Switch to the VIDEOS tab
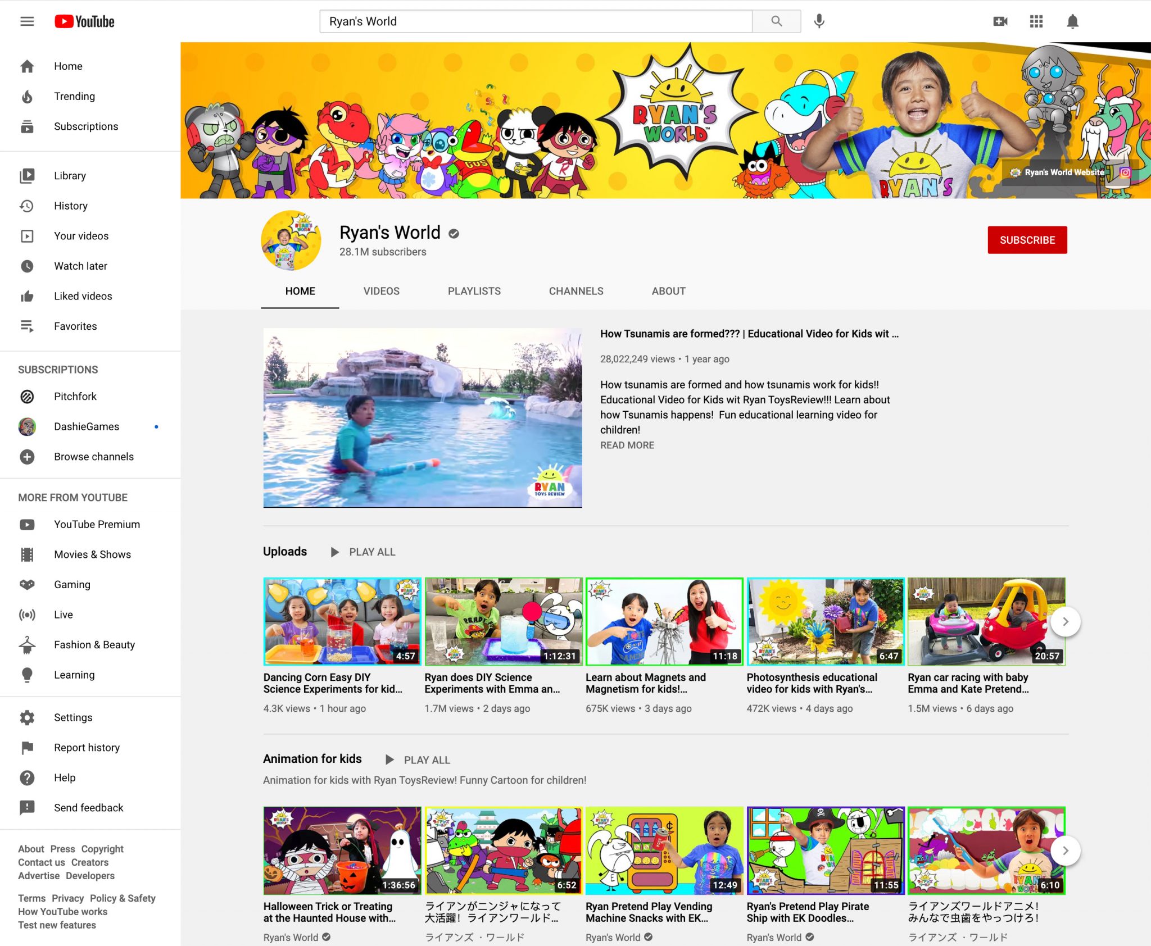 [x=381, y=291]
